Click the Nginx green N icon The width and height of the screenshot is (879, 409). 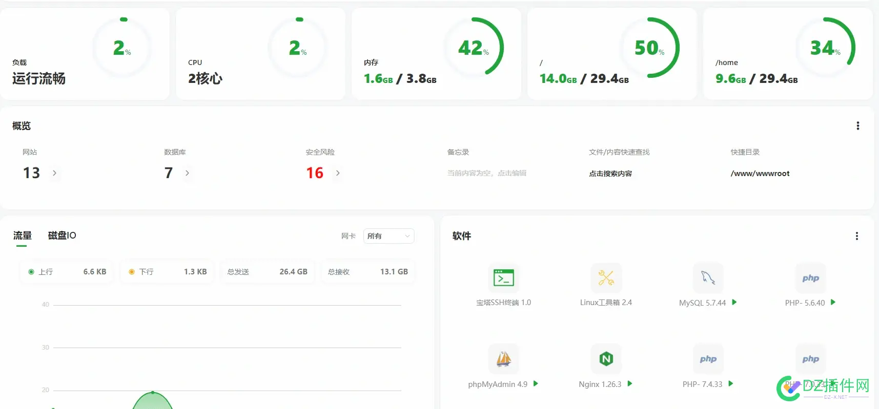606,359
